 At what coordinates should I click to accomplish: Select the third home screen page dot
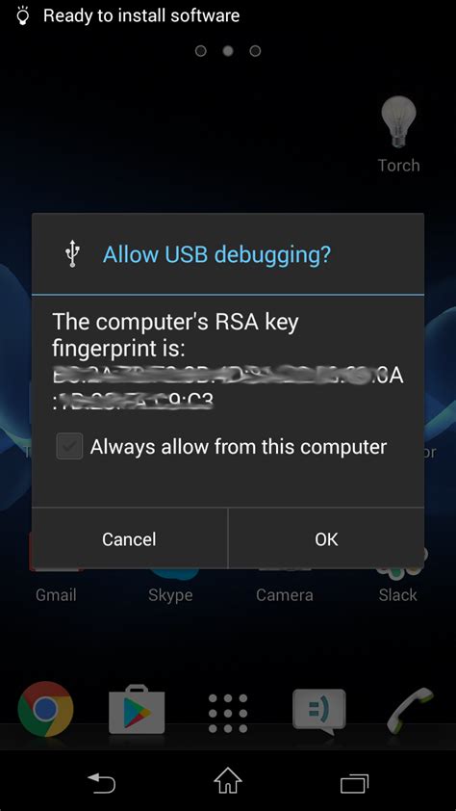point(255,51)
